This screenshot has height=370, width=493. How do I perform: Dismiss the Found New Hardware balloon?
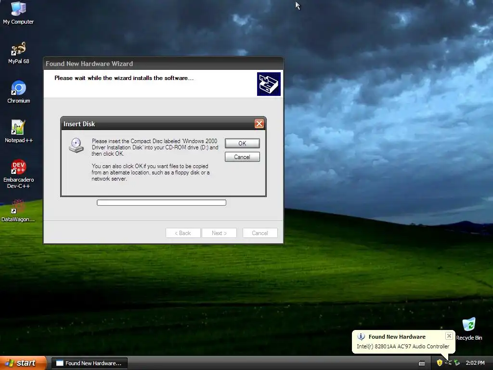(x=449, y=336)
